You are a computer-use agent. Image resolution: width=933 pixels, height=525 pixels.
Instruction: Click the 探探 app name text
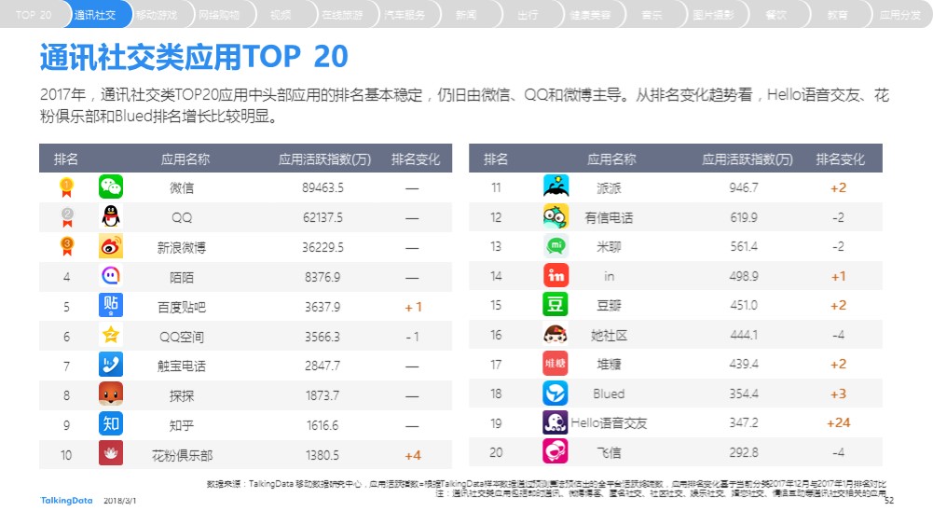click(x=182, y=395)
